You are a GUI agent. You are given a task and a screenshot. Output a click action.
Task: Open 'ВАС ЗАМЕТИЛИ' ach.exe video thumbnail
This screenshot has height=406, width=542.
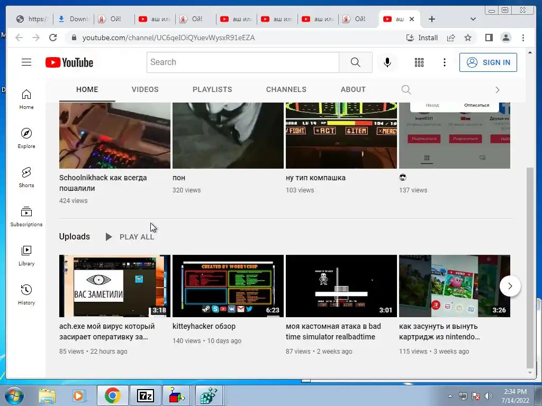tap(115, 286)
